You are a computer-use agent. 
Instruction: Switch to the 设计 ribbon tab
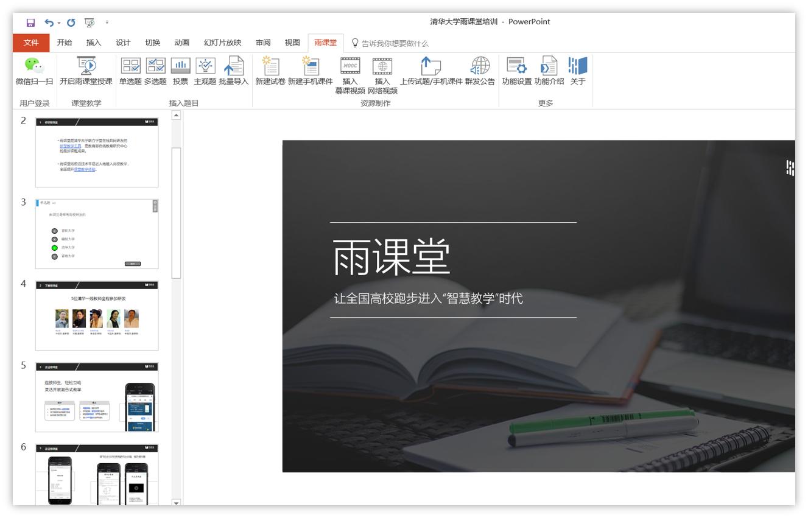[x=123, y=43]
